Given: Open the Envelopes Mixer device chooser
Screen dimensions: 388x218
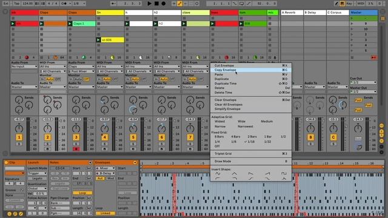Looking at the screenshot, I should (105, 168).
